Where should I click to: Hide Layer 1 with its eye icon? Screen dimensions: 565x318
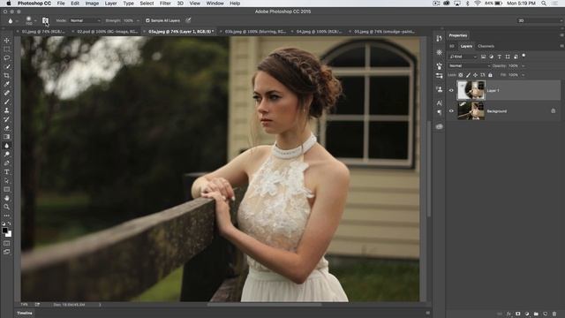click(451, 90)
